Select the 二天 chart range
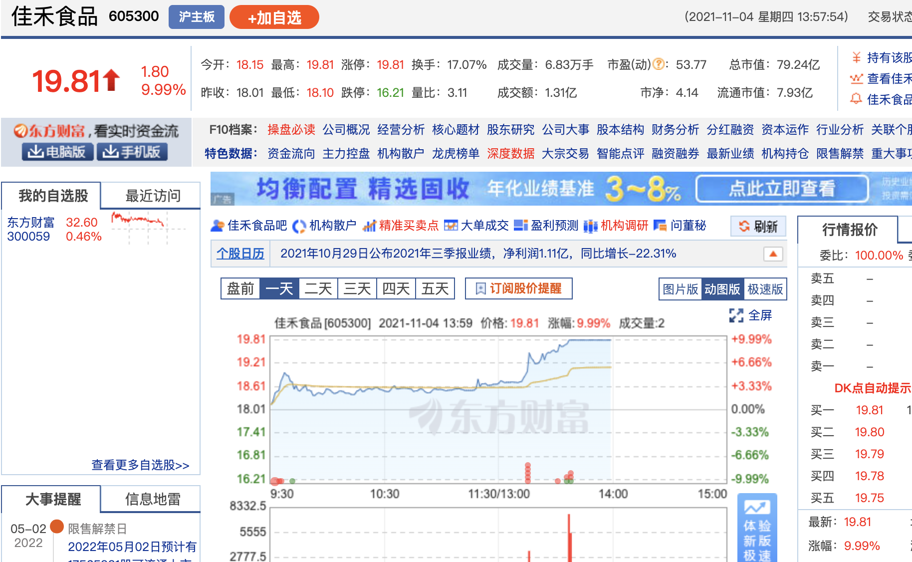The height and width of the screenshot is (562, 912). 318,288
